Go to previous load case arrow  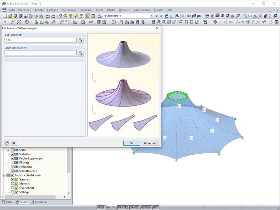click(x=157, y=16)
